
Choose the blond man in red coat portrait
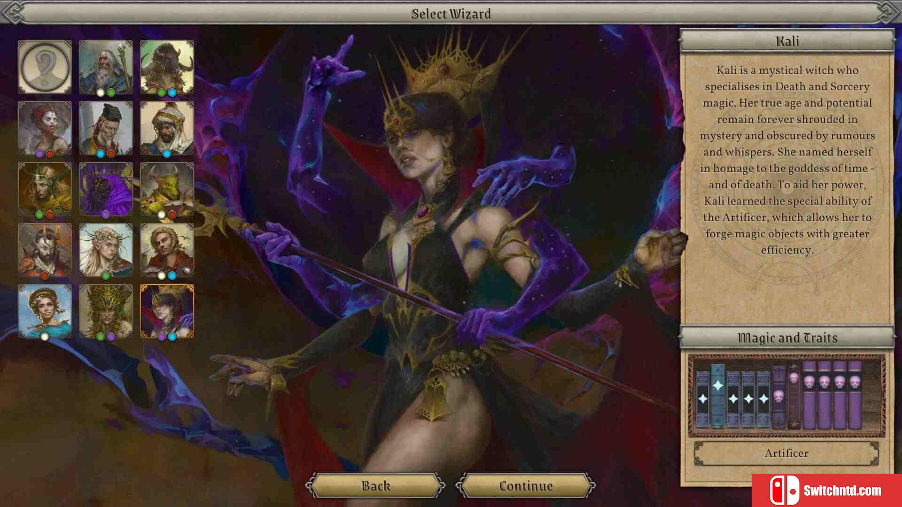click(167, 250)
